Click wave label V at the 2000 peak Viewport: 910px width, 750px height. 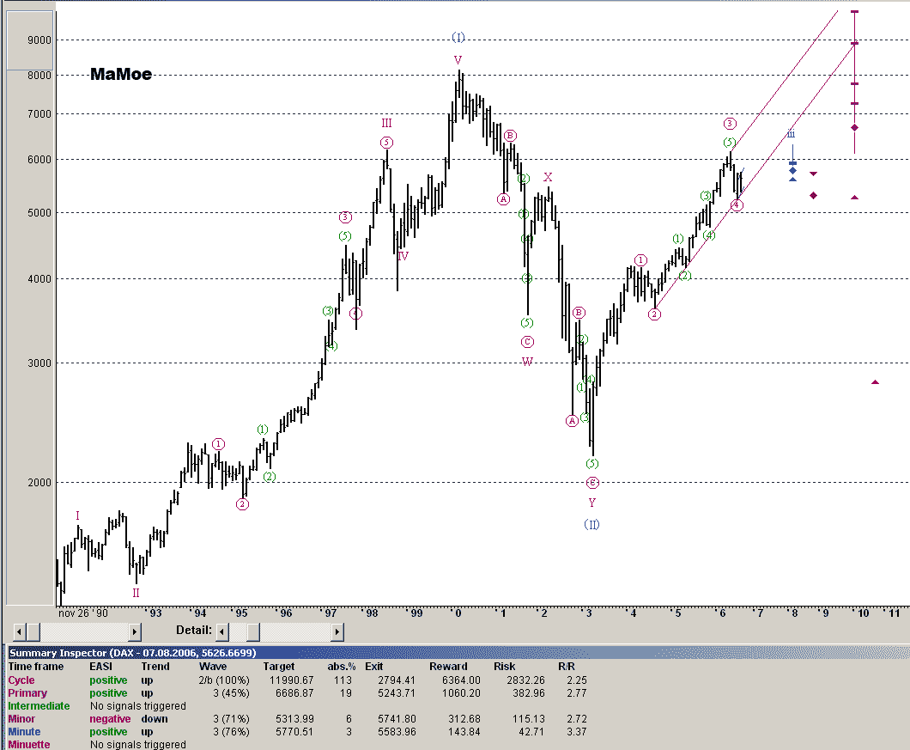click(x=456, y=61)
